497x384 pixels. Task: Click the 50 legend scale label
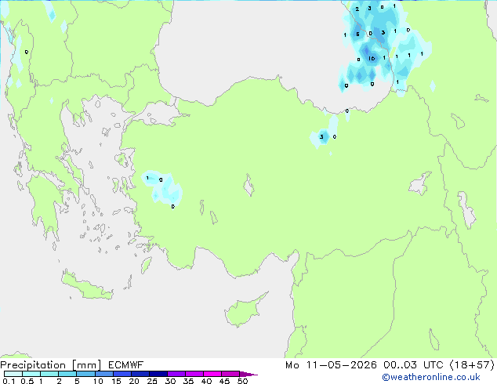click(242, 381)
